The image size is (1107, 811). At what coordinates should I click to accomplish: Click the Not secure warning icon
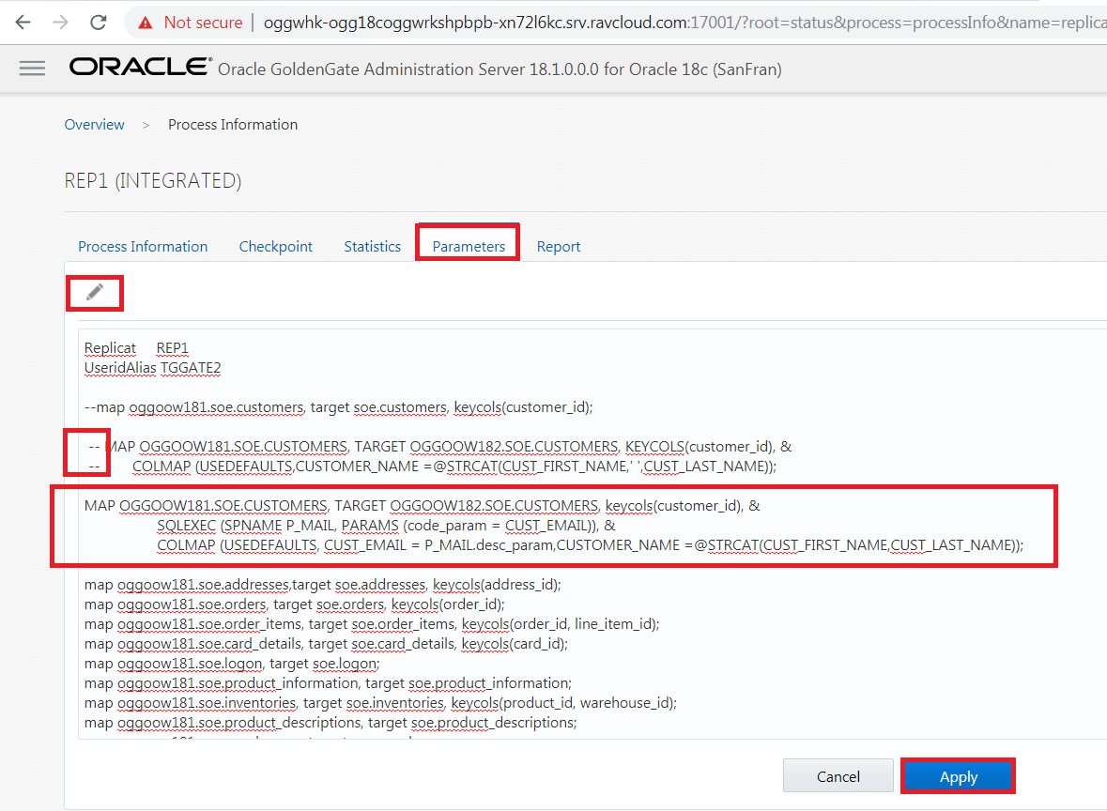pyautogui.click(x=146, y=23)
